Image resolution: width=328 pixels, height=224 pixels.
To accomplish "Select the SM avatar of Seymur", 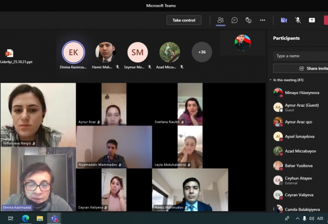I will pyautogui.click(x=138, y=52).
